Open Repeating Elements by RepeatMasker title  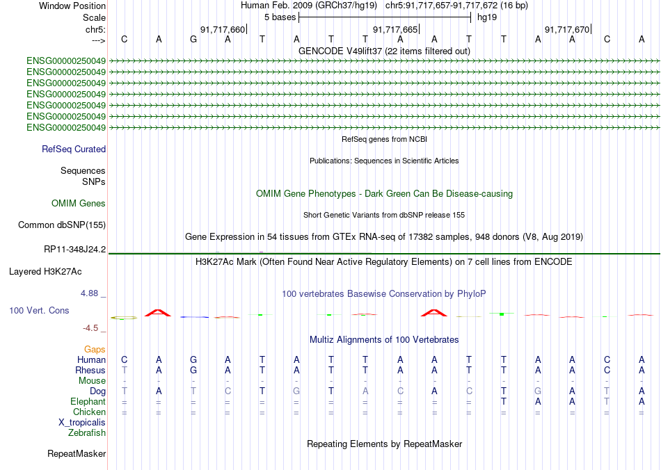[384, 444]
